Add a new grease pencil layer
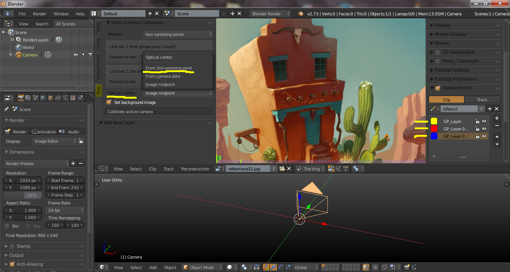Screen dimensions: 510x272 [x=497, y=118]
